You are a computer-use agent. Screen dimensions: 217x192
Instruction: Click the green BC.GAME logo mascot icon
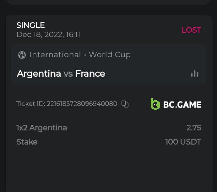[x=155, y=104]
